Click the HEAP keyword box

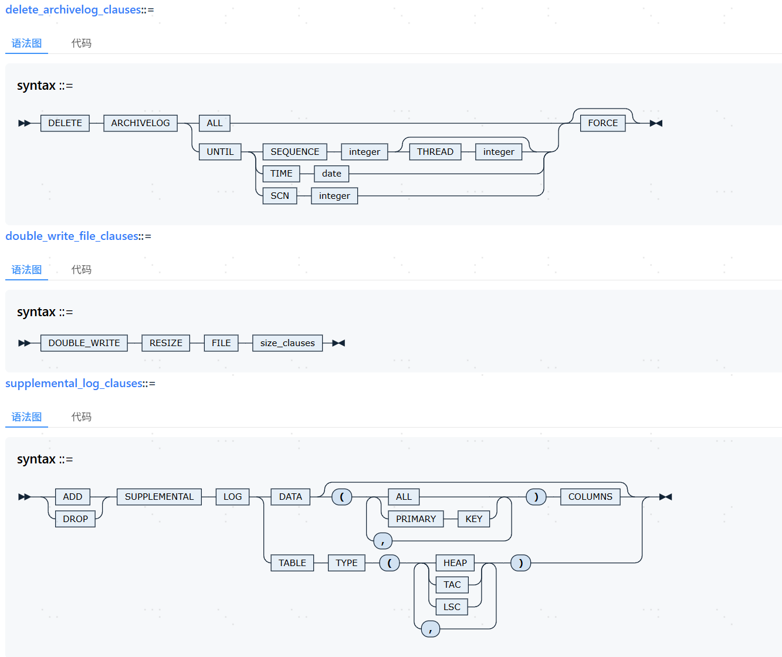tap(455, 563)
